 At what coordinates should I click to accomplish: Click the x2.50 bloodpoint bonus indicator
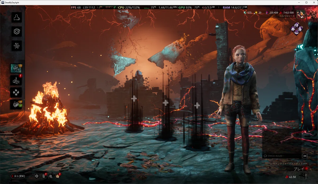tap(290, 177)
